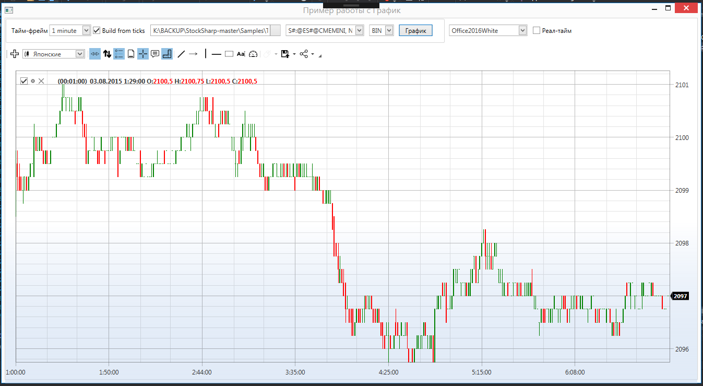Click the speech bubble annotation icon
The width and height of the screenshot is (703, 386).
[x=155, y=54]
